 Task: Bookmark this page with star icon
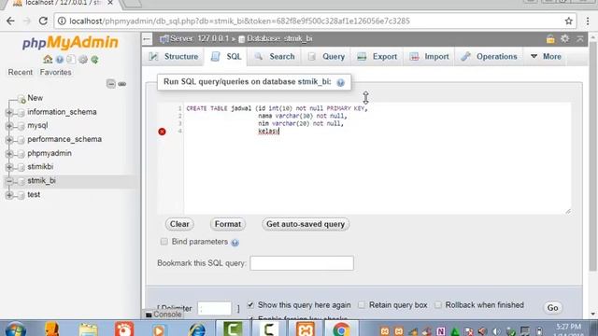click(569, 21)
